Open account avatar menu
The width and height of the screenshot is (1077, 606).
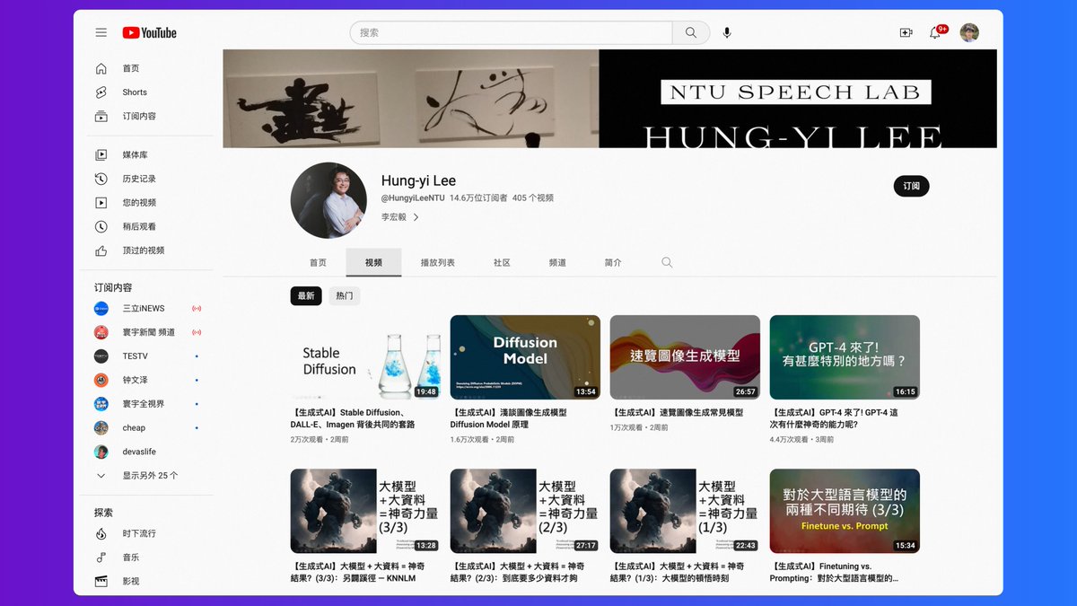click(969, 32)
